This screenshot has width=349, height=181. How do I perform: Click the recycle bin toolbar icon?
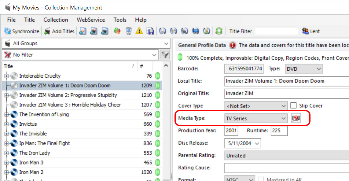pyautogui.click(x=128, y=31)
